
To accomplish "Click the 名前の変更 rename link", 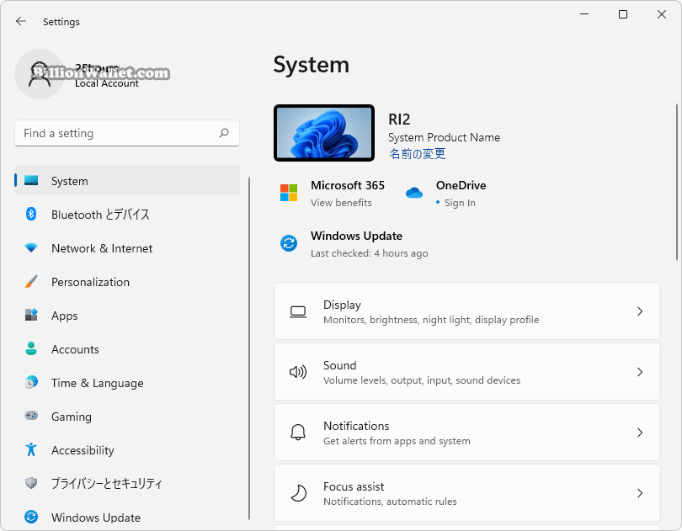I will coord(417,153).
